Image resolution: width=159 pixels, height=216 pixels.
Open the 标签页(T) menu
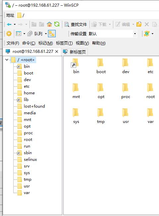(x=64, y=43)
